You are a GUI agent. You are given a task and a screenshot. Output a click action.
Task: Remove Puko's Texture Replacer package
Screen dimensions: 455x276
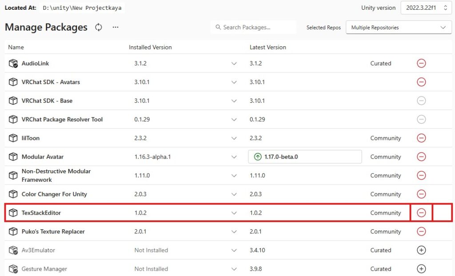(421, 232)
